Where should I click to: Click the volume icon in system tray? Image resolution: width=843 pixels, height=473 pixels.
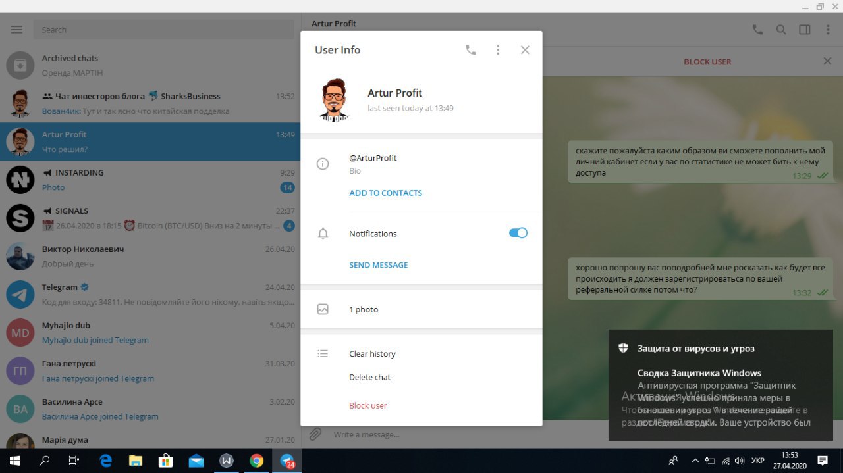click(x=740, y=461)
